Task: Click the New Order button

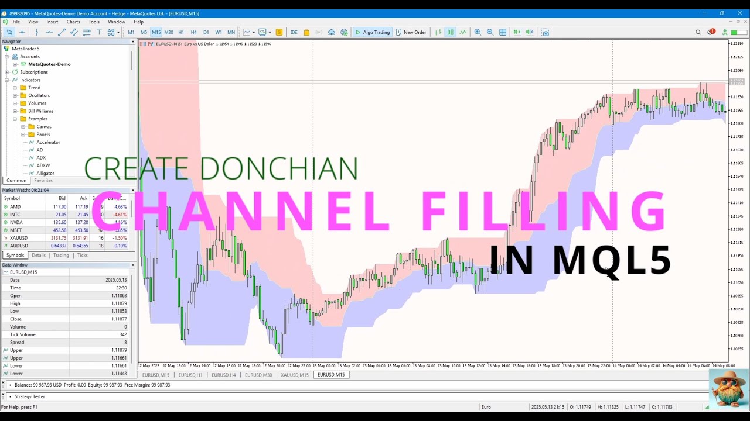Action: pyautogui.click(x=411, y=32)
